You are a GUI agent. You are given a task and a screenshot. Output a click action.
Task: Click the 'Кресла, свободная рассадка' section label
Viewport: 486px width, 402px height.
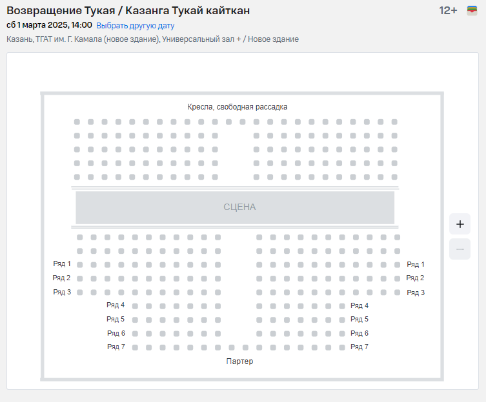[238, 107]
